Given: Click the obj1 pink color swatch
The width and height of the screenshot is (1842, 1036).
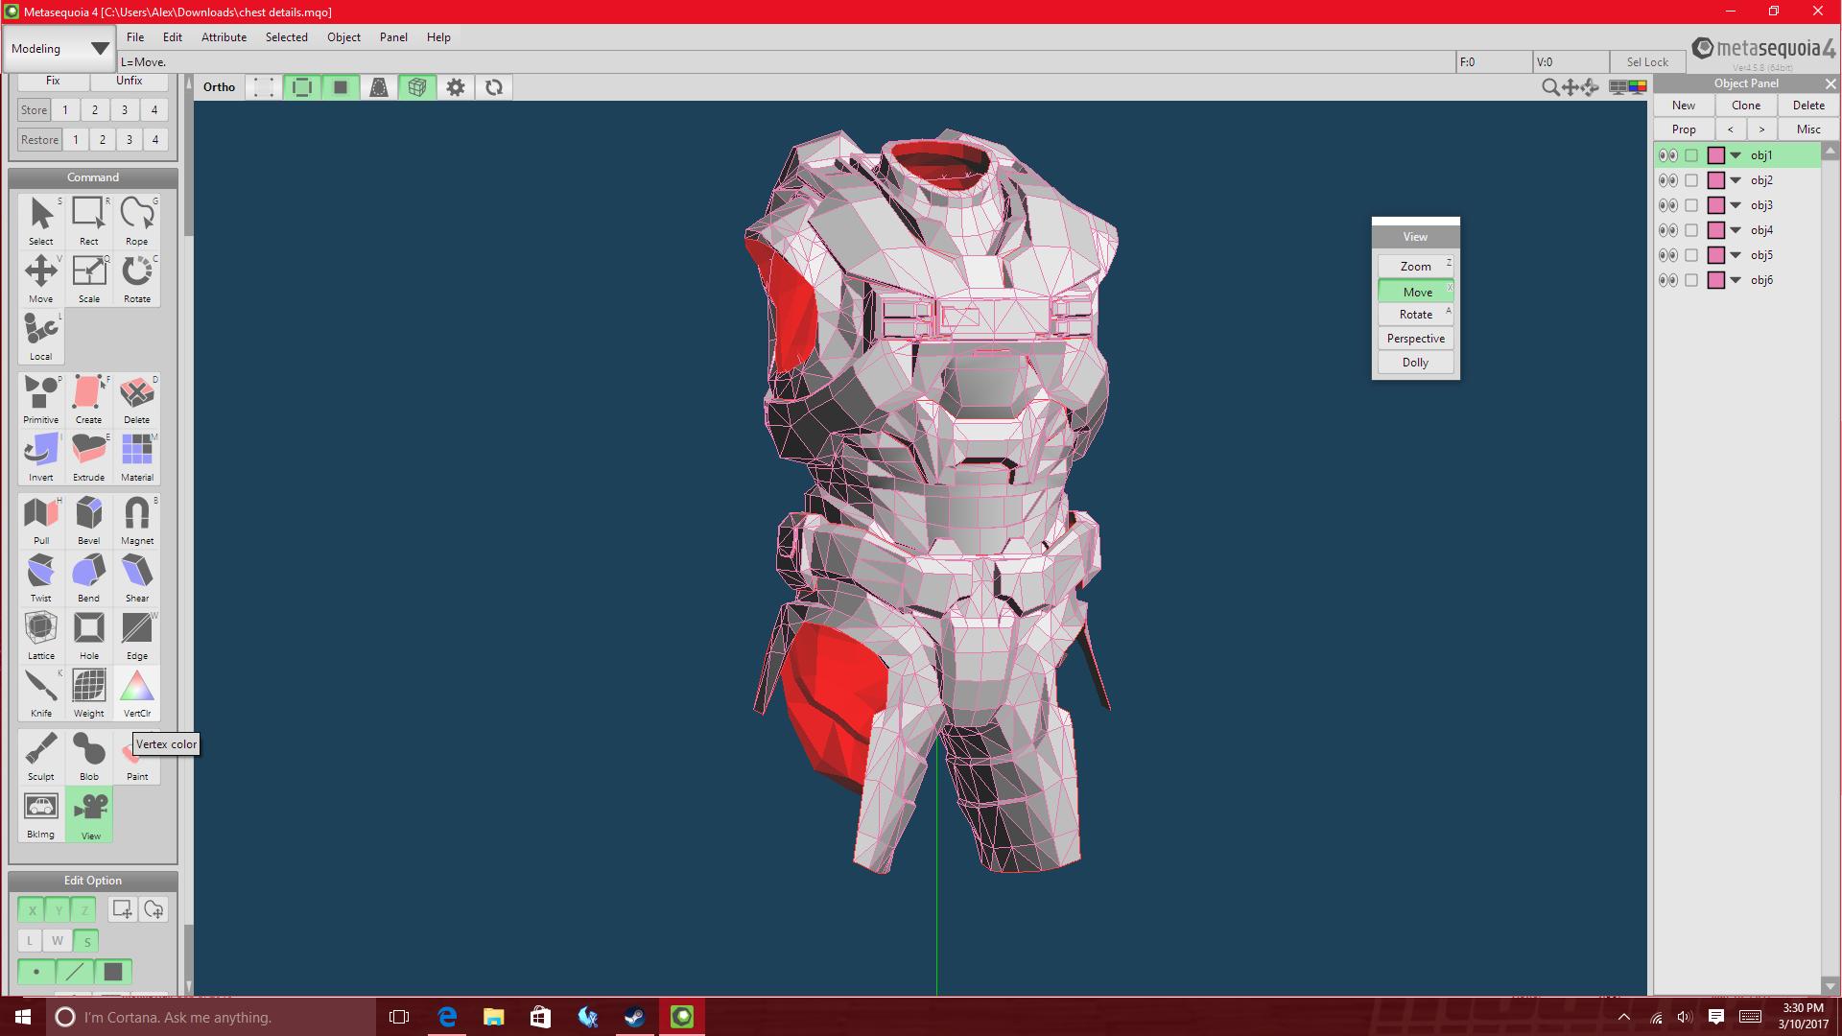Looking at the screenshot, I should tap(1716, 155).
